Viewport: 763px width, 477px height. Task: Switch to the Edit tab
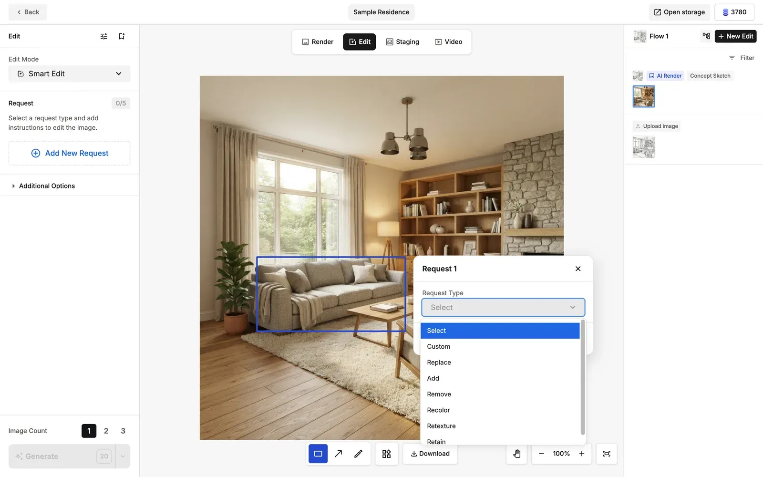[360, 42]
